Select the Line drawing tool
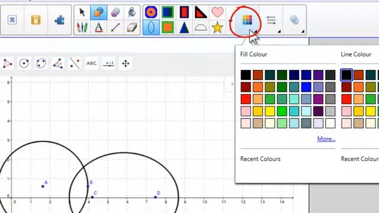Screen dimensions: 379x213 pyautogui.click(x=115, y=27)
